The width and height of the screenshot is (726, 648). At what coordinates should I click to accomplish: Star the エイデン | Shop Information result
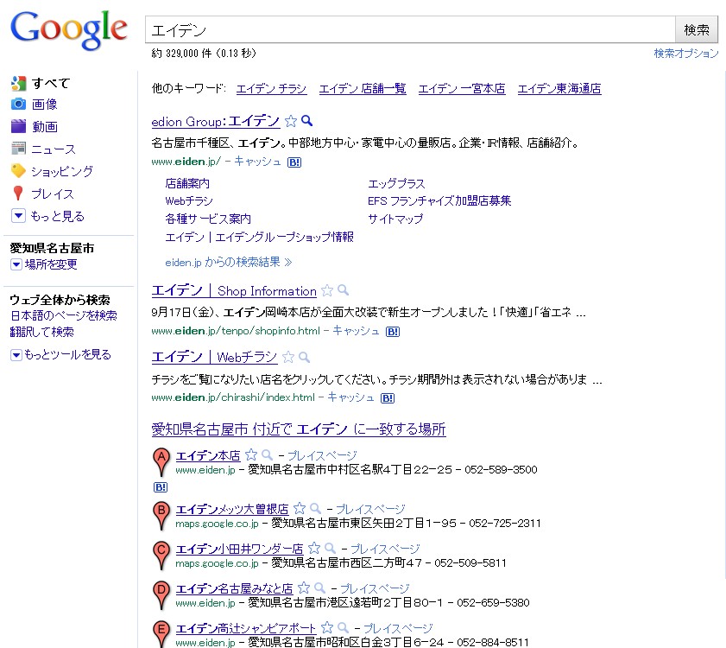point(327,291)
